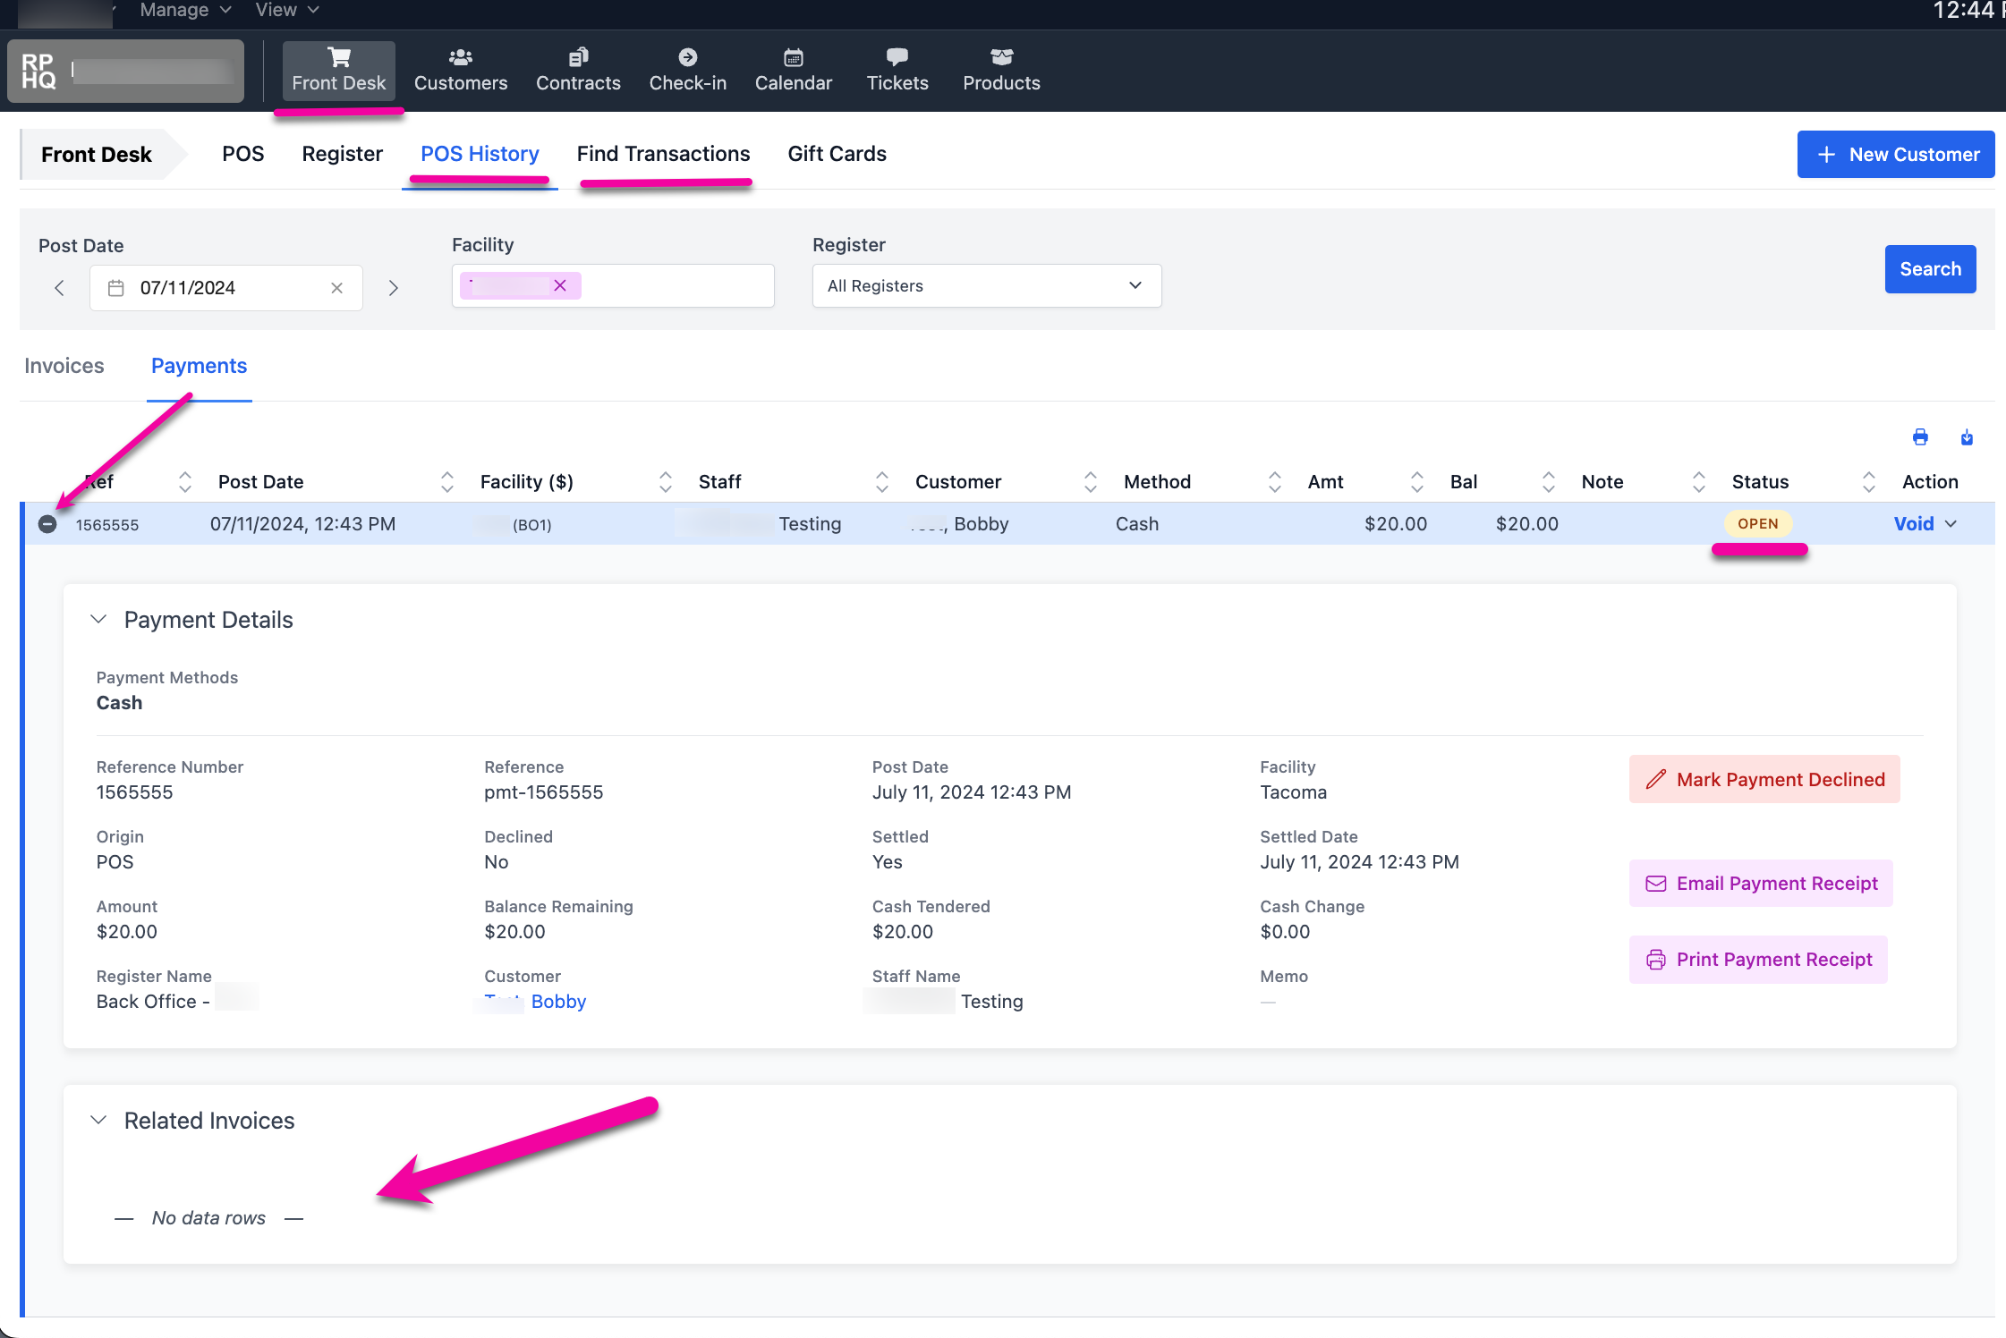Download the payments table export
The image size is (2006, 1338).
(x=1967, y=437)
